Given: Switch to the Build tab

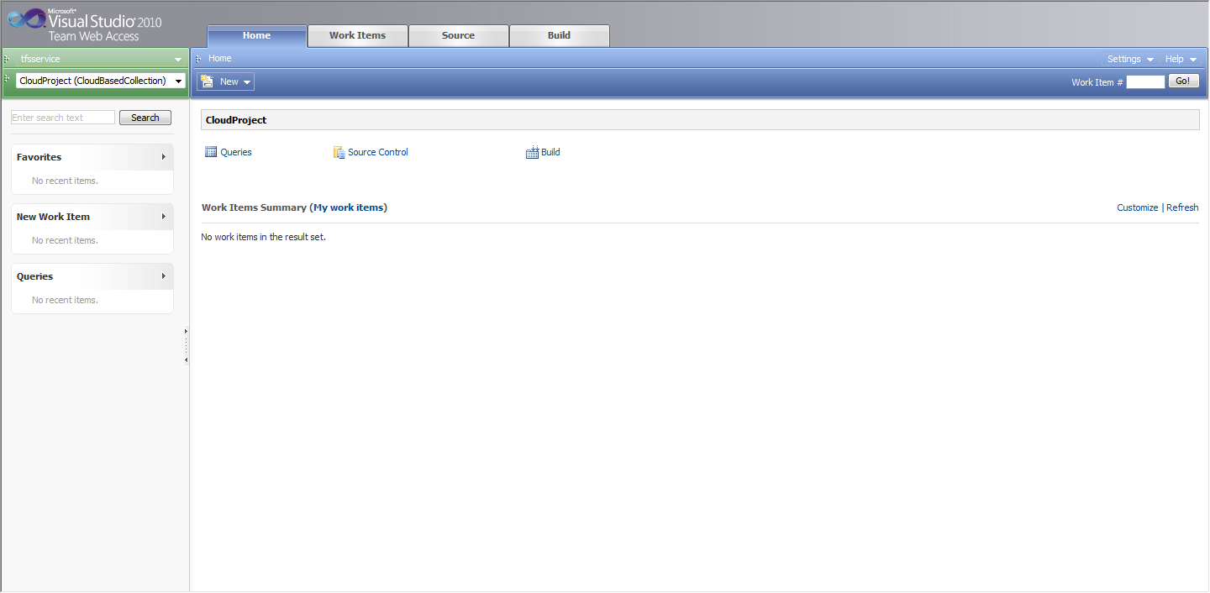Looking at the screenshot, I should pyautogui.click(x=560, y=36).
